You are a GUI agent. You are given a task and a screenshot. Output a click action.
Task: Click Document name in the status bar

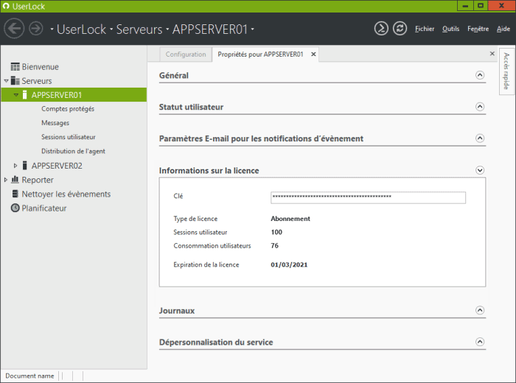click(29, 376)
